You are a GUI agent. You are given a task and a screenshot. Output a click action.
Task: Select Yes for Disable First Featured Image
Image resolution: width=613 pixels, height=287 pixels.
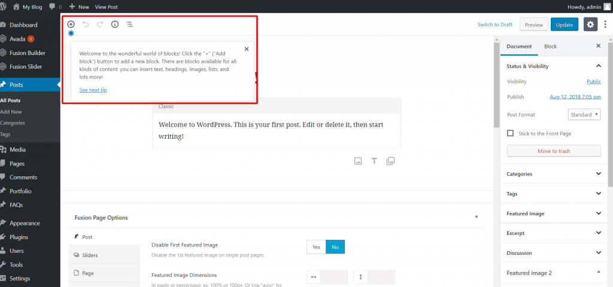tap(316, 247)
